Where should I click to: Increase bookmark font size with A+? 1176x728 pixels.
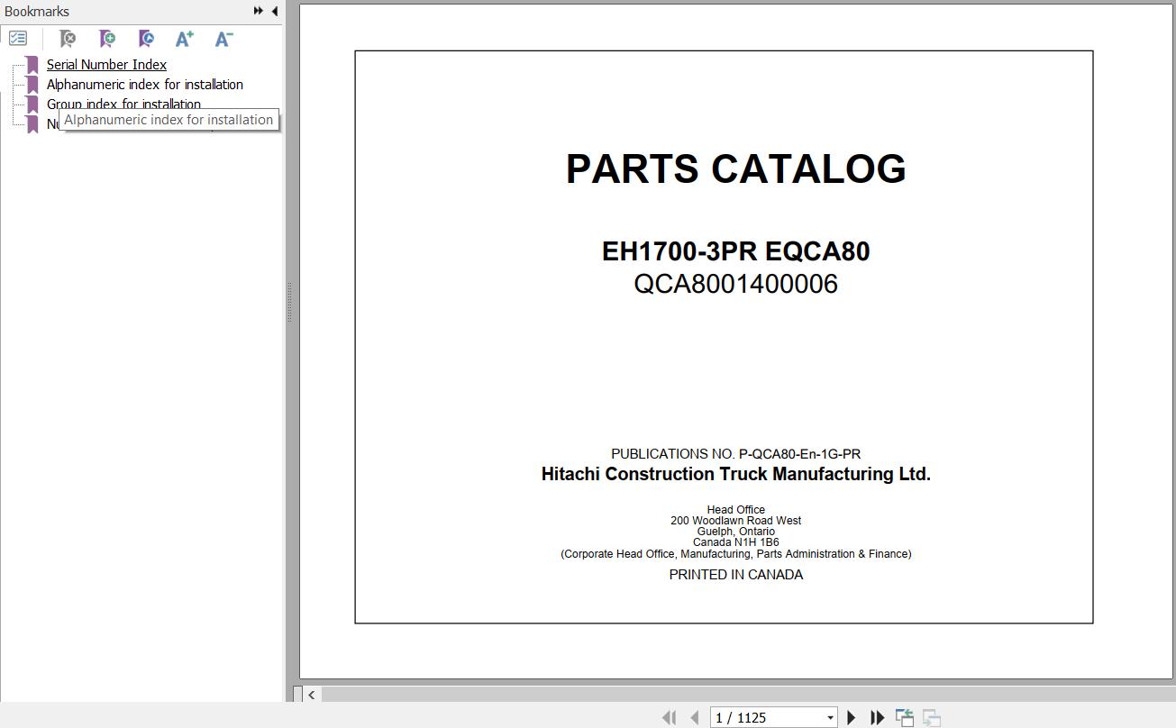click(x=185, y=39)
